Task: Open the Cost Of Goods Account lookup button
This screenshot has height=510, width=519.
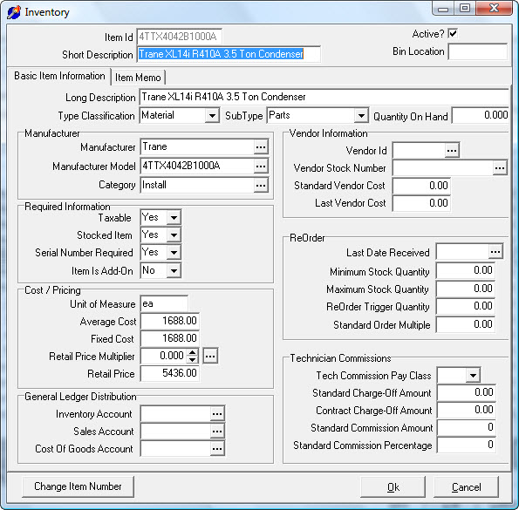Action: (x=217, y=449)
